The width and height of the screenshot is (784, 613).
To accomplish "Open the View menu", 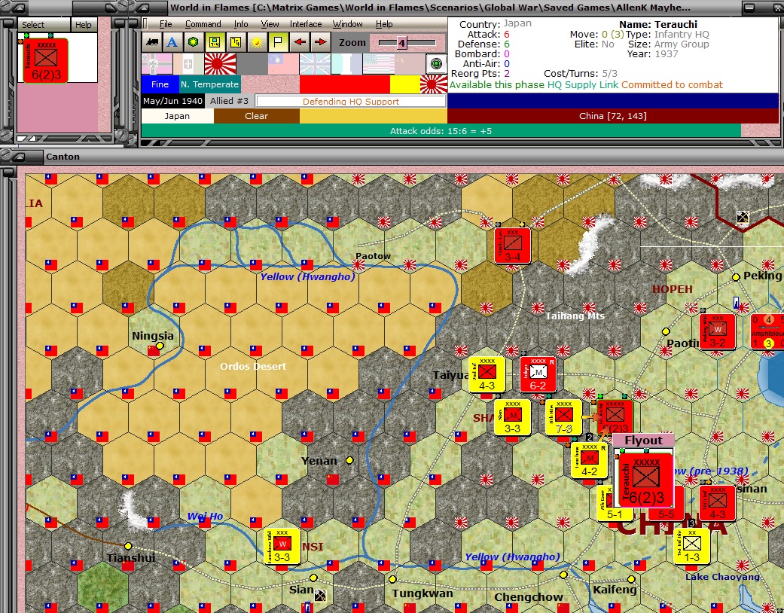I will pyautogui.click(x=270, y=24).
